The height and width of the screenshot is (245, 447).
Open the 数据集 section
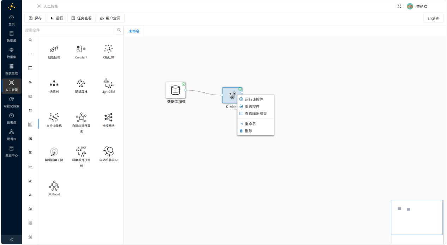11,53
